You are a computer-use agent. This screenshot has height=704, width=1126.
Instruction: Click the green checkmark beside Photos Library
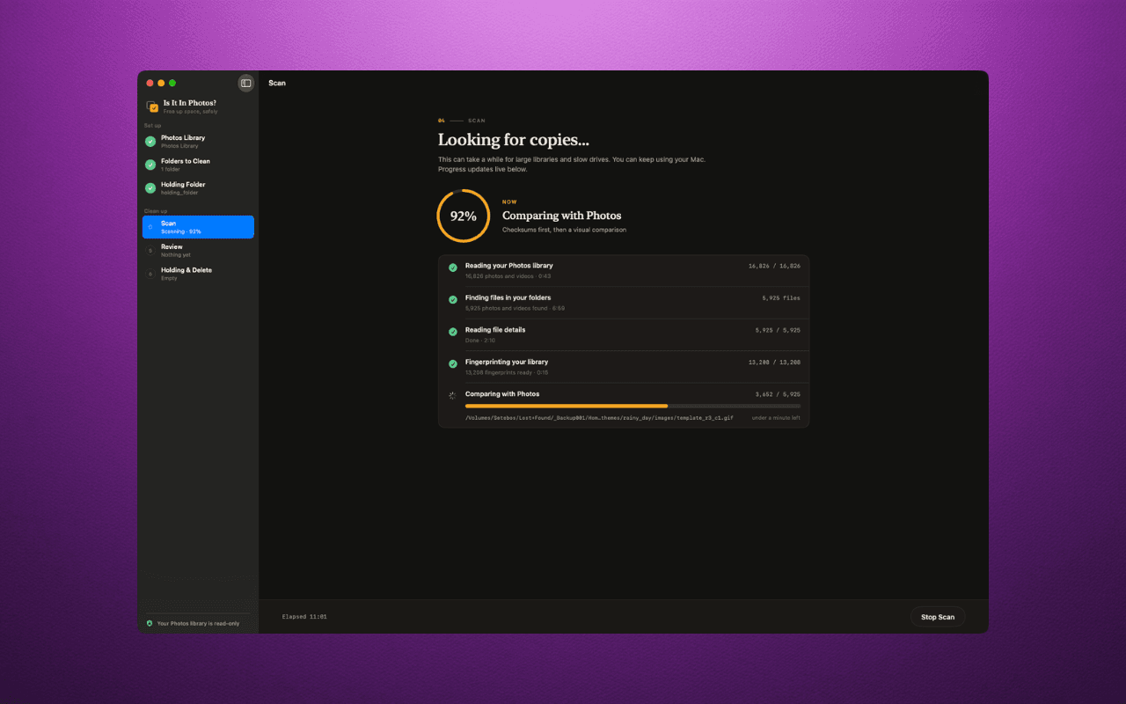point(150,141)
